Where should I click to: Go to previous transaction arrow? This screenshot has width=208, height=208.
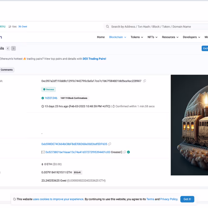8,48
